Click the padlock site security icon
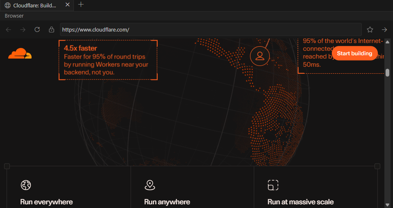Screen dimensions: 393x208 click(x=51, y=29)
